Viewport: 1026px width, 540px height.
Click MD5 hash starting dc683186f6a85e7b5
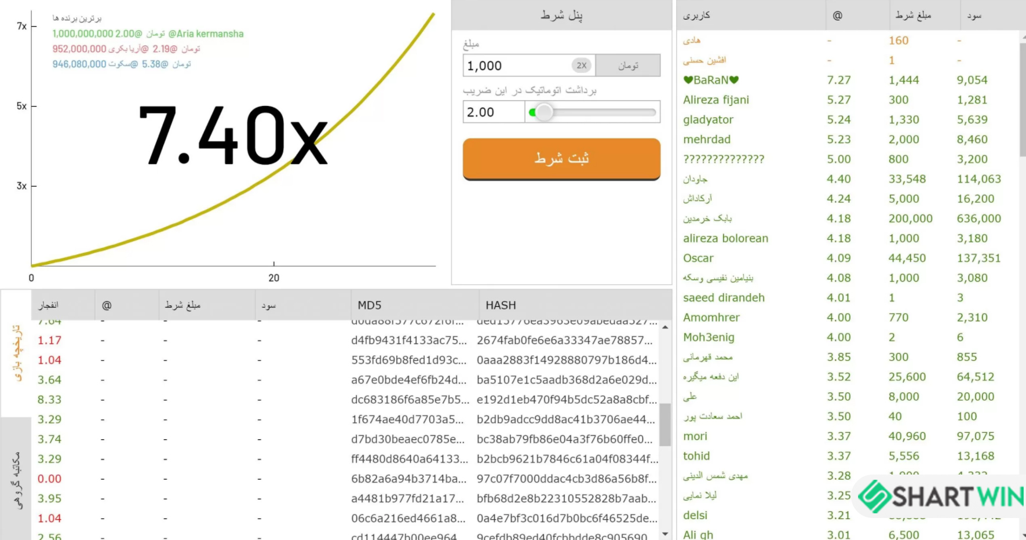pyautogui.click(x=410, y=399)
